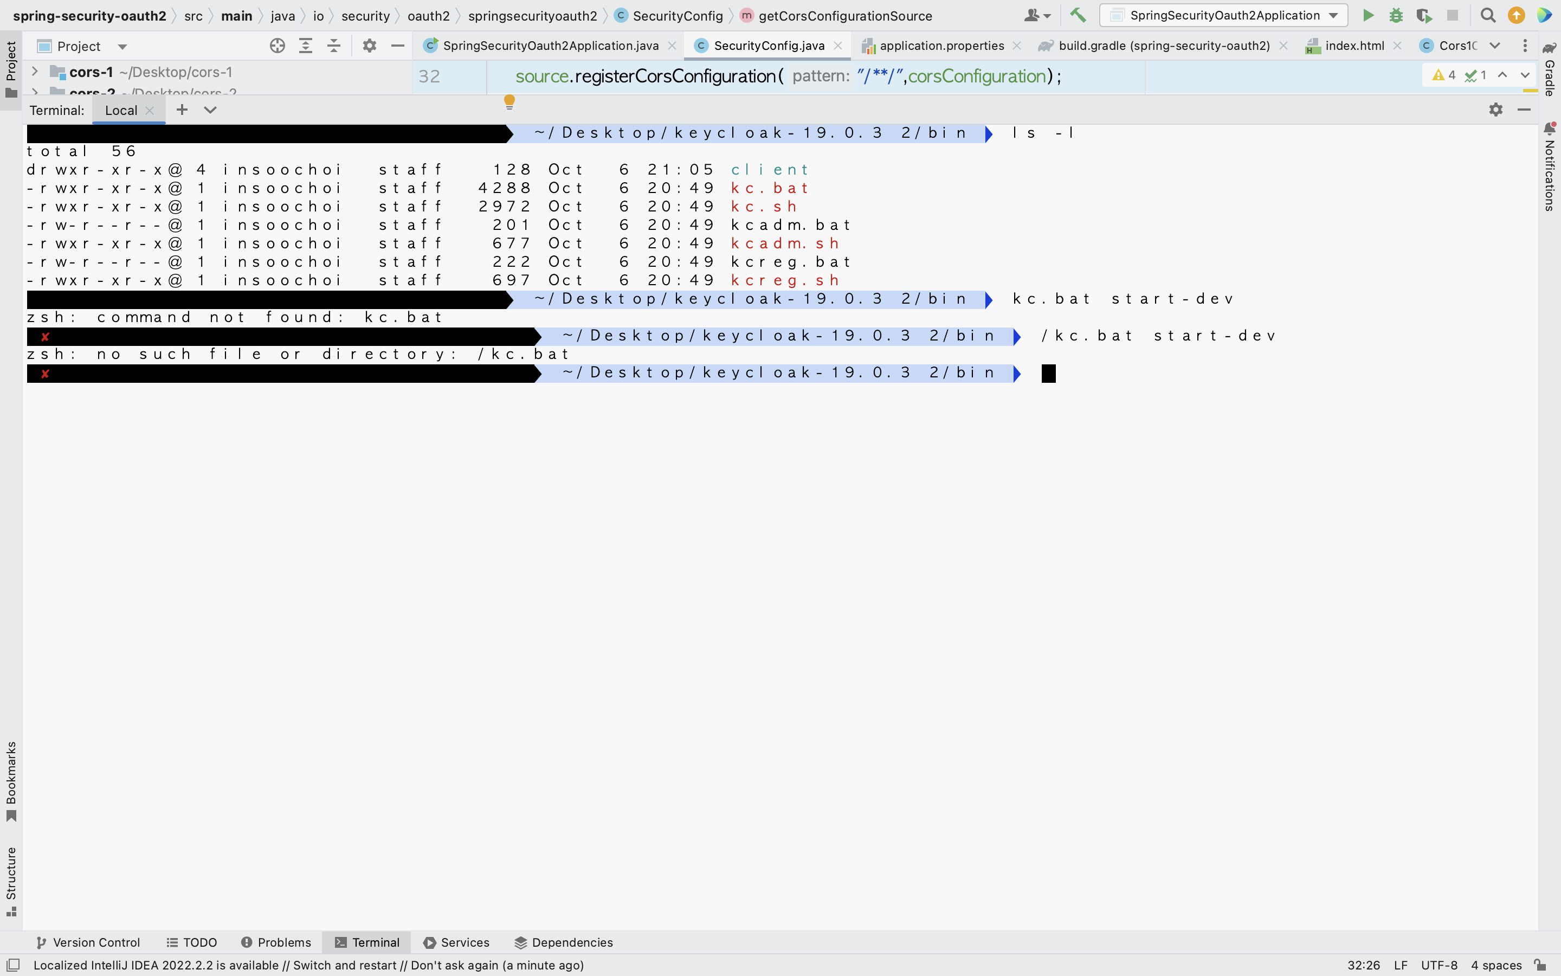This screenshot has height=976, width=1561.
Task: Close the SecurityConfig.java tab
Action: 838,46
